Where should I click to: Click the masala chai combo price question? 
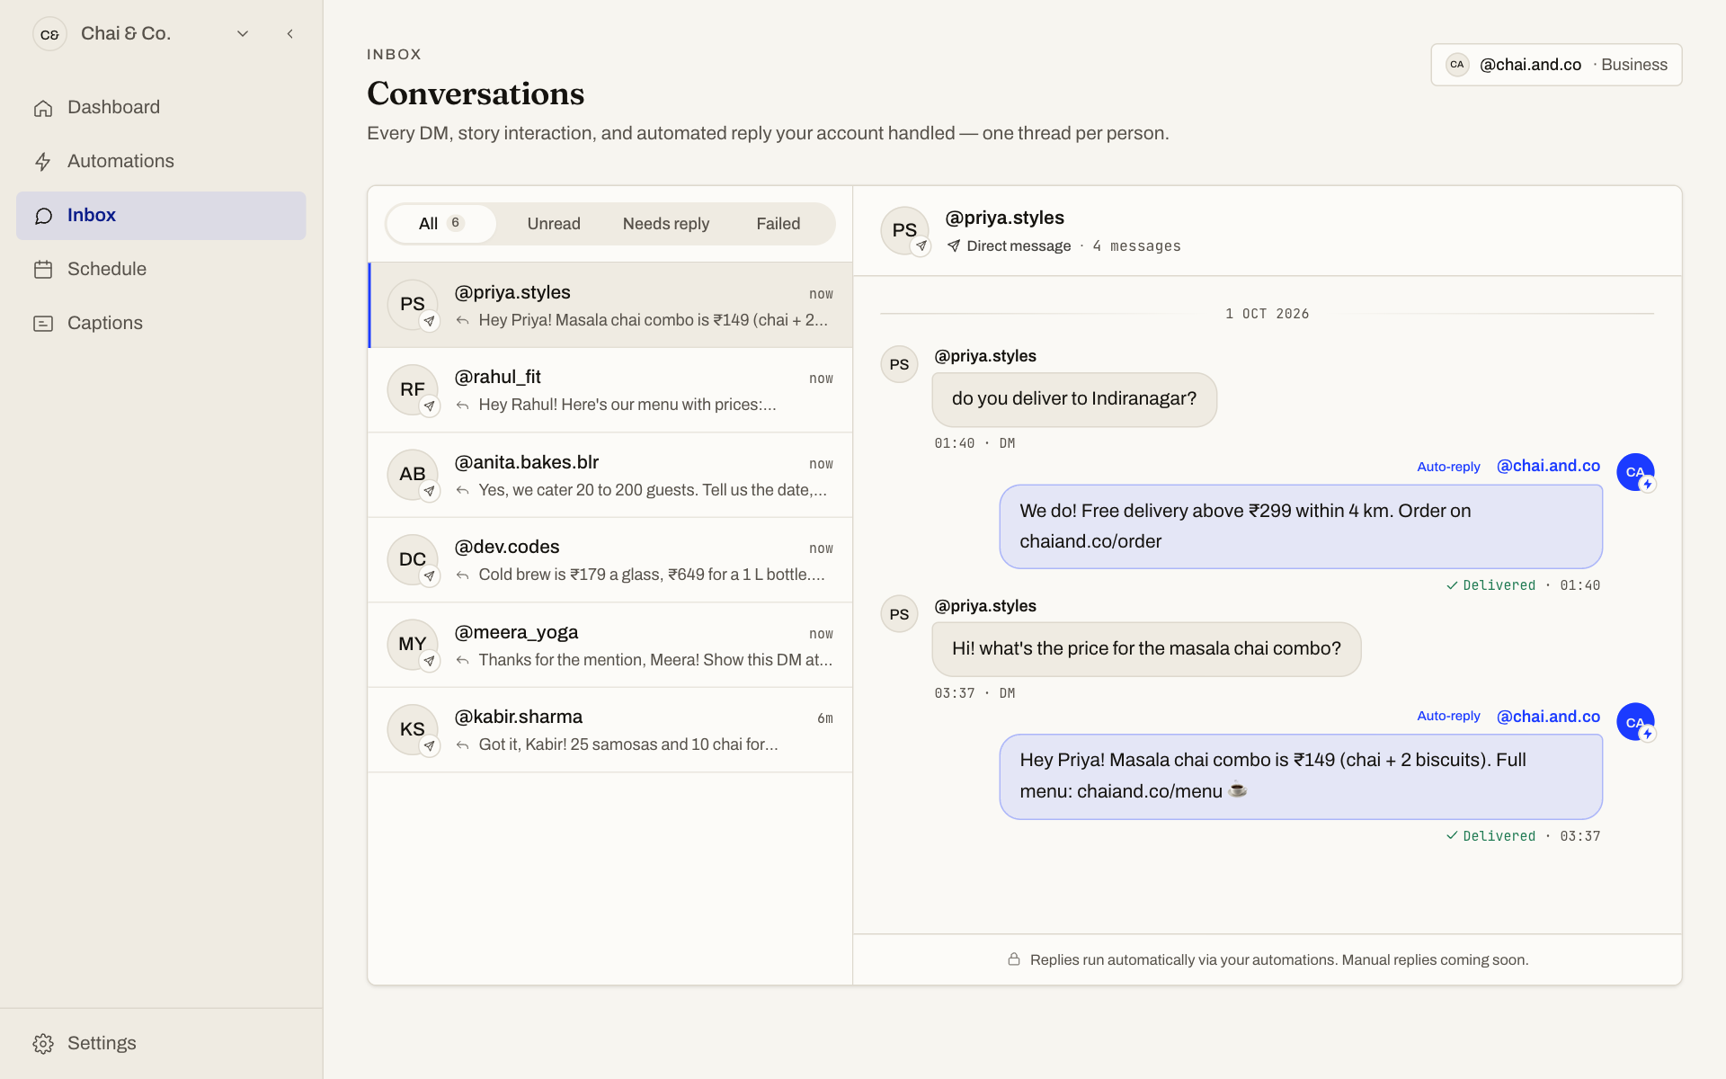point(1146,649)
